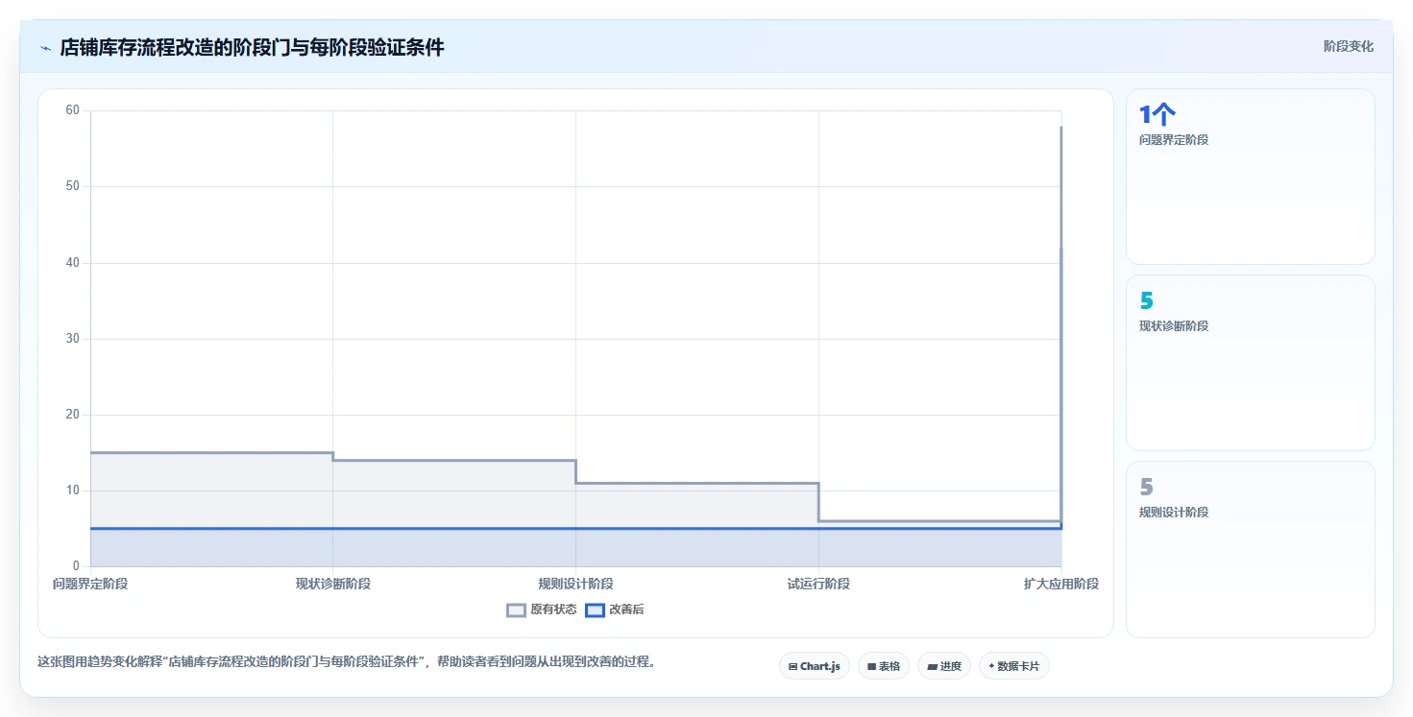Click the y-axis value 40
Viewport: 1413px width, 717px height.
pos(72,263)
